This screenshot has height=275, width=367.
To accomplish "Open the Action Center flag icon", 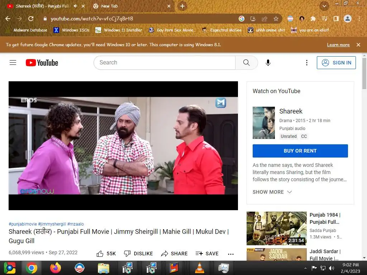I will click(x=314, y=268).
